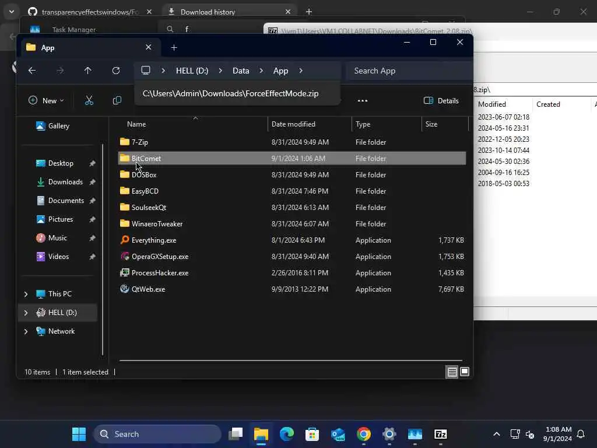Viewport: 597px width, 448px height.
Task: Open Windows Start menu
Action: pyautogui.click(x=79, y=434)
